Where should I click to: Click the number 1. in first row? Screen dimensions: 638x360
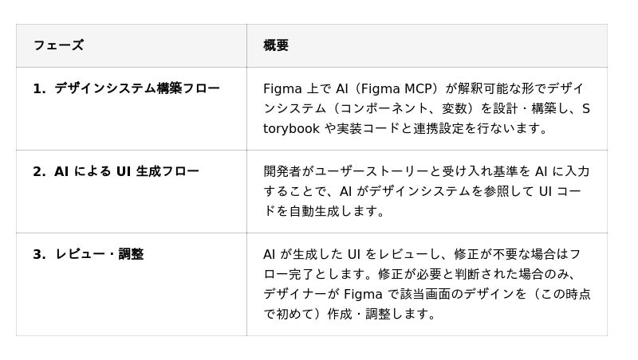click(x=39, y=88)
